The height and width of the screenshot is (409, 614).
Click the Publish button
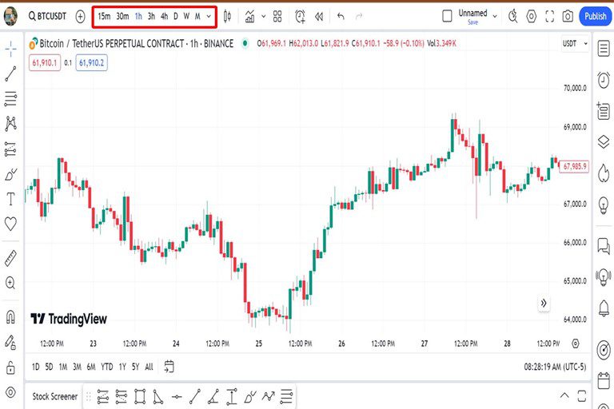pyautogui.click(x=595, y=17)
